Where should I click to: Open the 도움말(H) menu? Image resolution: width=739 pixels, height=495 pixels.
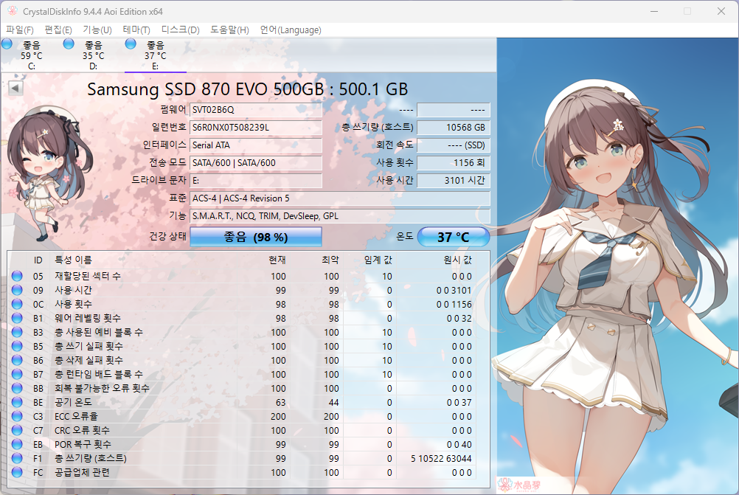[x=229, y=30]
